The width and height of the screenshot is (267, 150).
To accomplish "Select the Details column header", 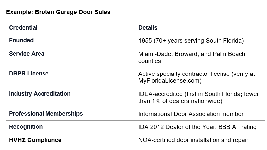I will 148,28.
